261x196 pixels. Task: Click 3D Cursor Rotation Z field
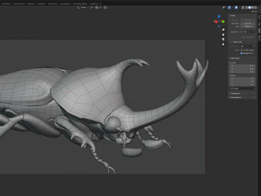[x=243, y=85]
